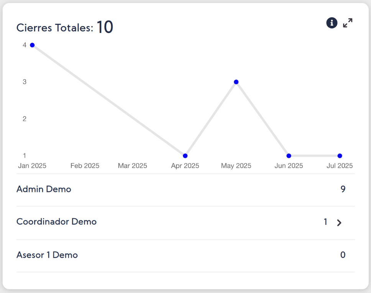Click the July 2025 data point
371x293 pixels.
click(340, 156)
